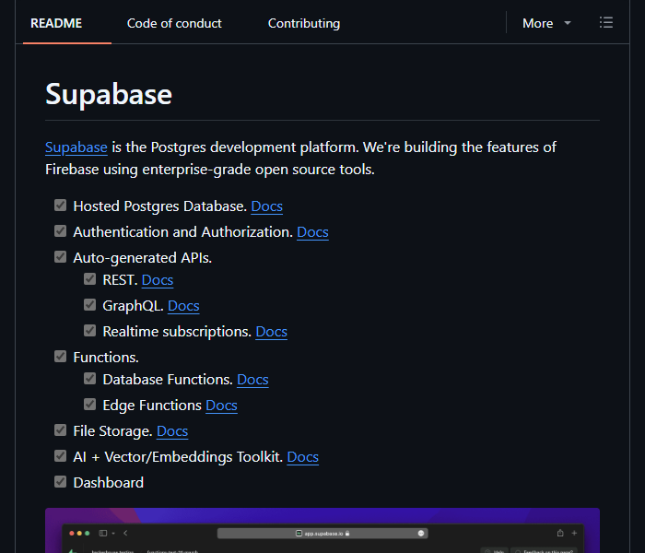Image resolution: width=645 pixels, height=553 pixels.
Task: Open the README outline list icon
Action: point(606,23)
